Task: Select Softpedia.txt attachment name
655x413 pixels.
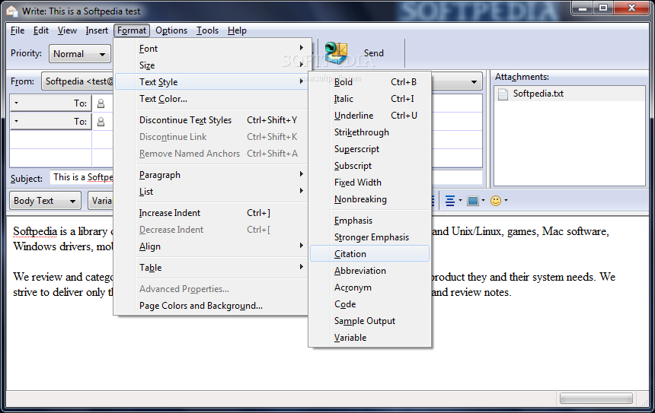Action: pyautogui.click(x=538, y=94)
